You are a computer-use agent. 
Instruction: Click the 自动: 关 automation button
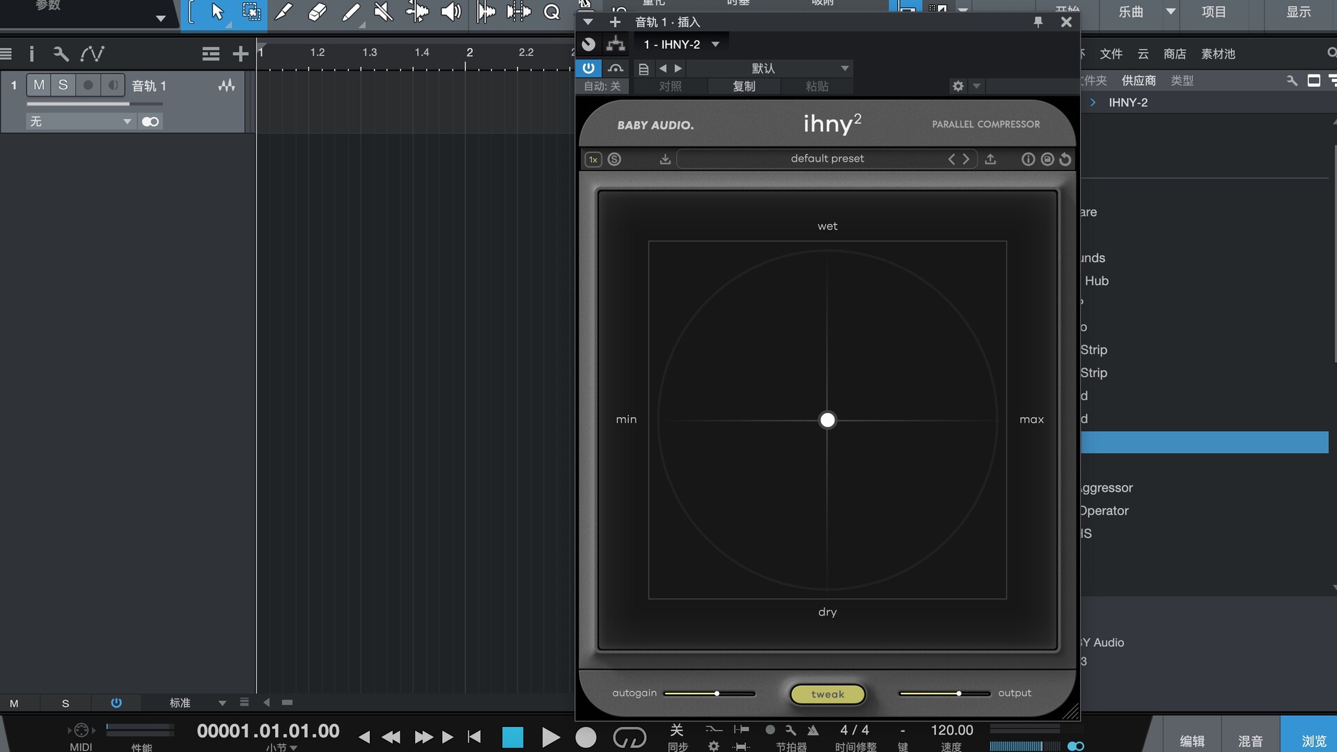click(602, 86)
